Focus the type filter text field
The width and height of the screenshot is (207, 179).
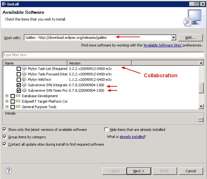[x=103, y=55]
